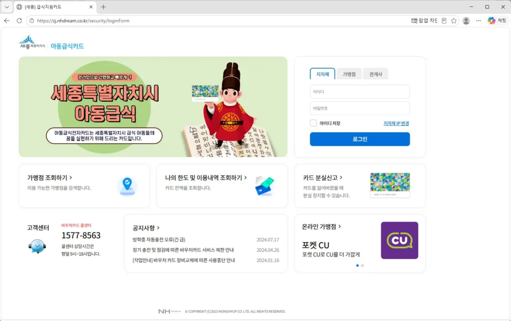Open notice 정기 충전 및 점검 안내
This screenshot has width=511, height=321.
[183, 250]
